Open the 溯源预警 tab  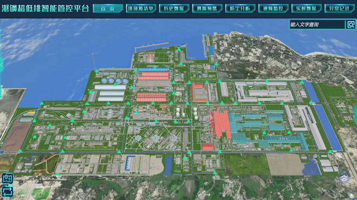click(x=207, y=9)
